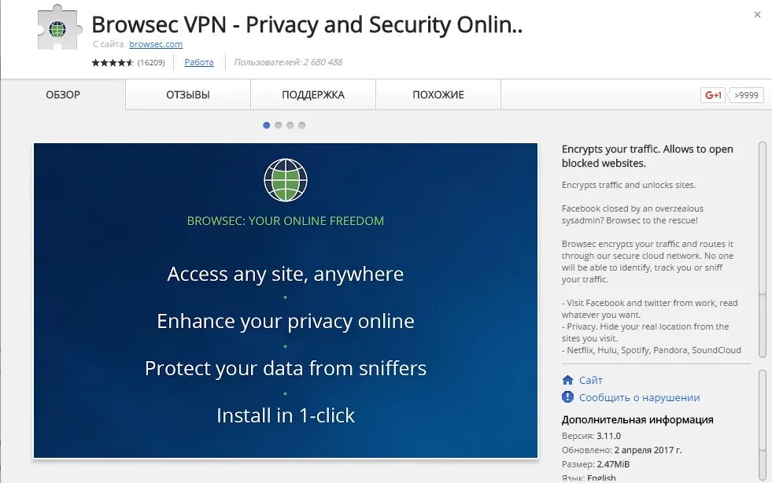Click the Browsec puzzle piece extension icon

(x=58, y=28)
